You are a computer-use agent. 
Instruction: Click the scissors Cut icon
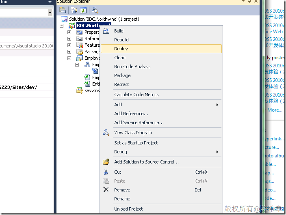(x=106, y=172)
